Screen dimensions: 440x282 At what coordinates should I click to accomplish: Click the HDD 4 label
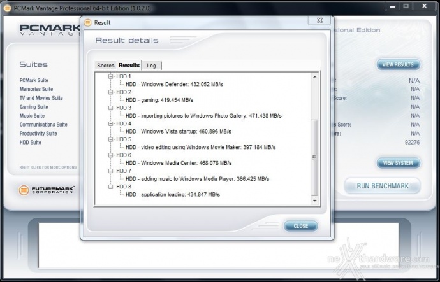(x=124, y=123)
